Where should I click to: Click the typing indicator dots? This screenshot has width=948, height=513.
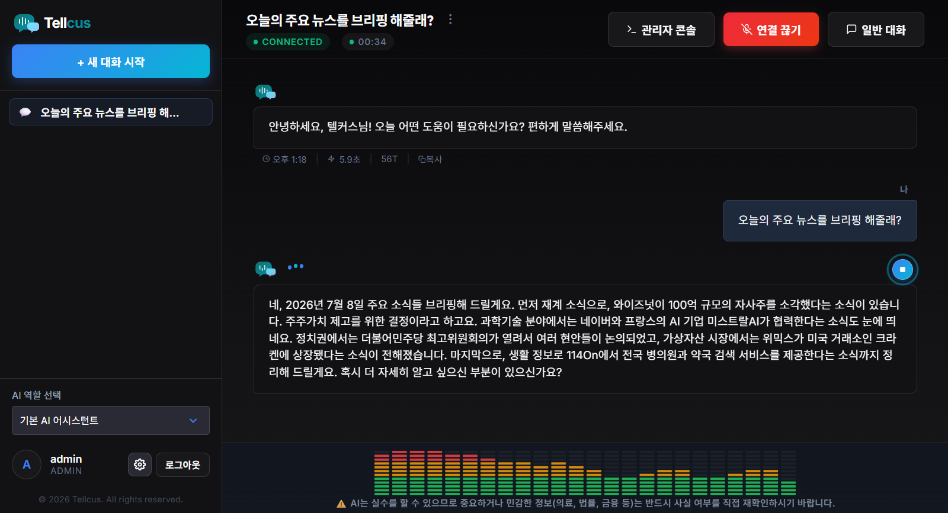click(296, 267)
